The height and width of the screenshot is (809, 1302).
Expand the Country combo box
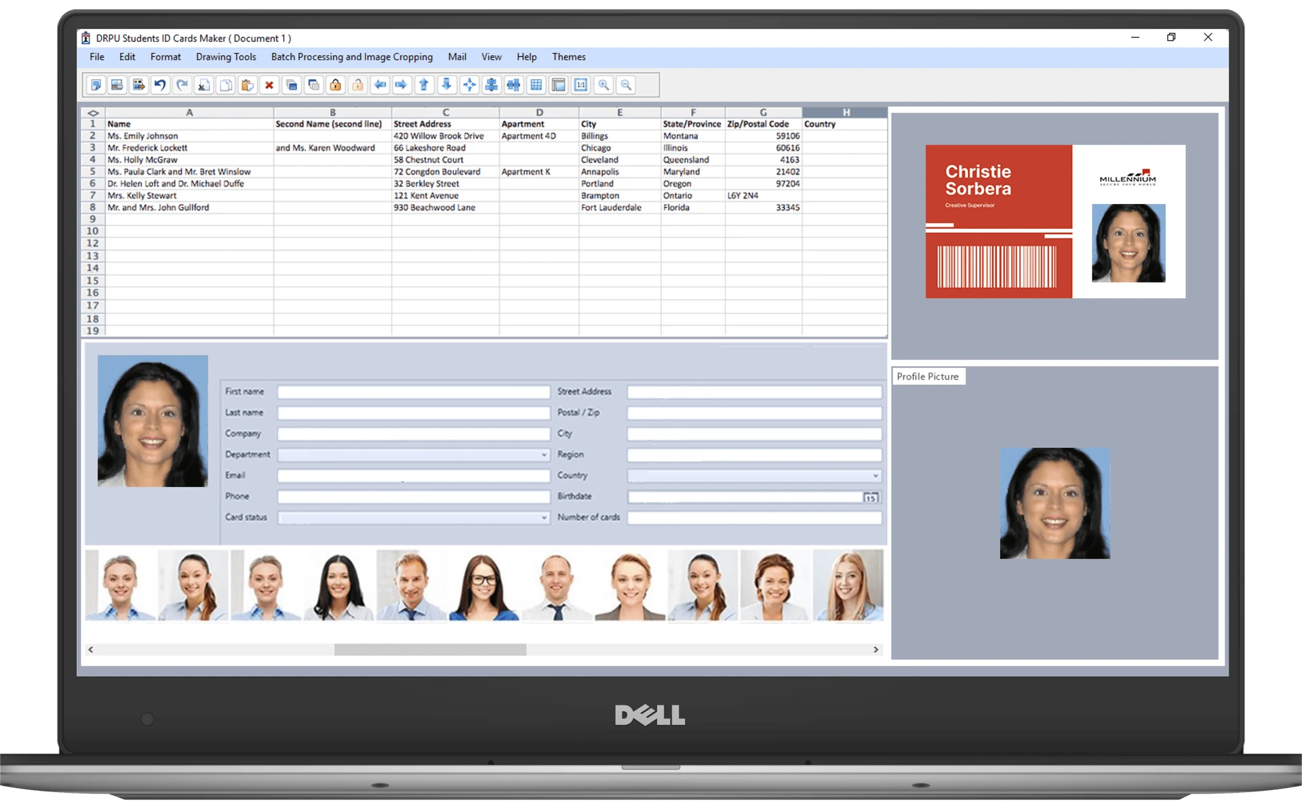coord(875,476)
